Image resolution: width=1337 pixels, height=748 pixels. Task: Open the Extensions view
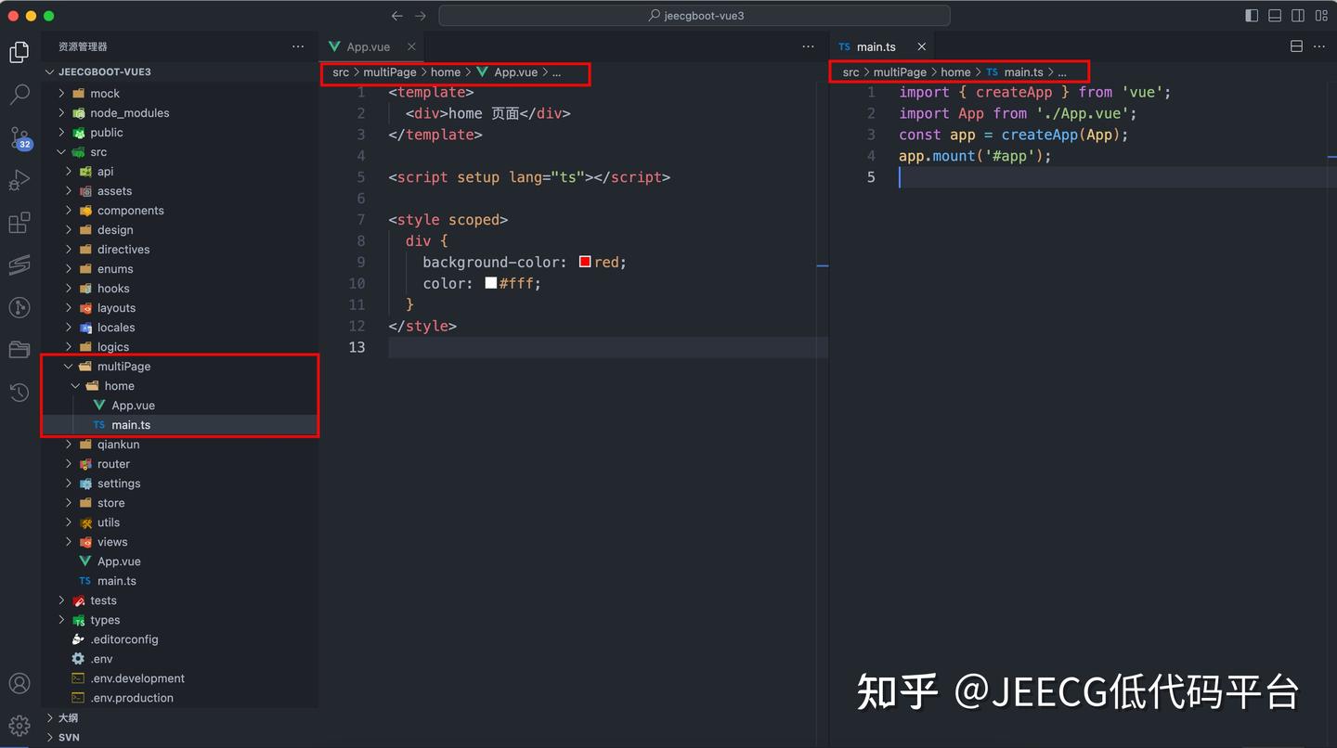point(19,223)
